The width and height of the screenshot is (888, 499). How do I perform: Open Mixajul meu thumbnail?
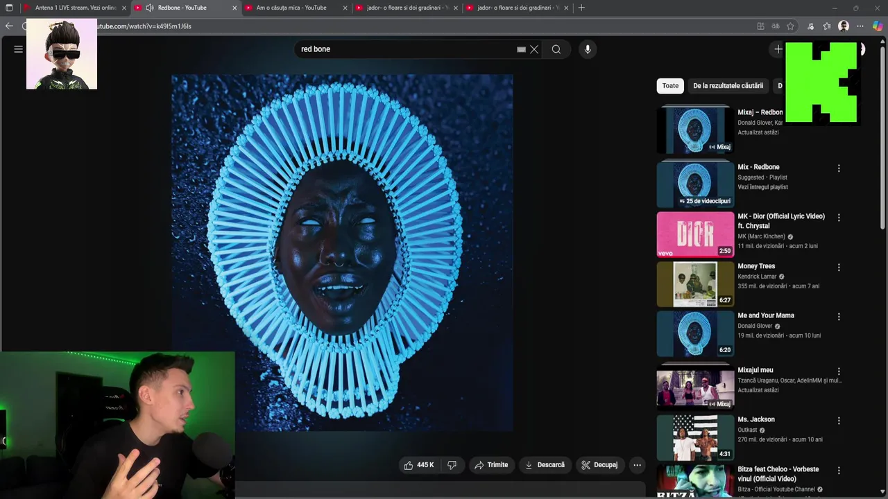point(695,388)
